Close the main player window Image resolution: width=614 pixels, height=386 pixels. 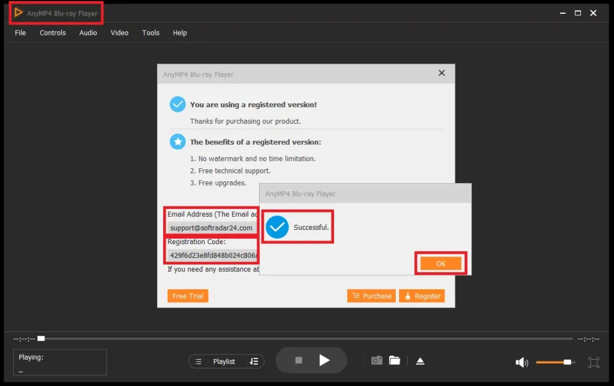point(593,13)
